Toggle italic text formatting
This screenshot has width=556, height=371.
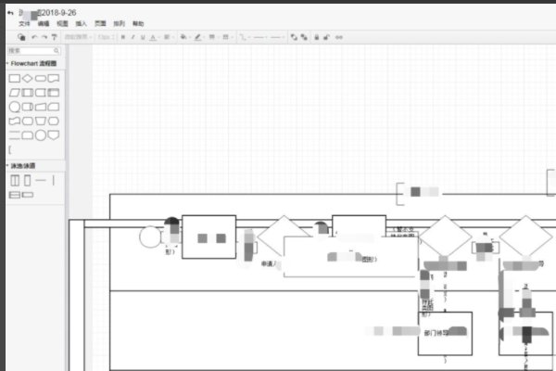click(x=133, y=37)
